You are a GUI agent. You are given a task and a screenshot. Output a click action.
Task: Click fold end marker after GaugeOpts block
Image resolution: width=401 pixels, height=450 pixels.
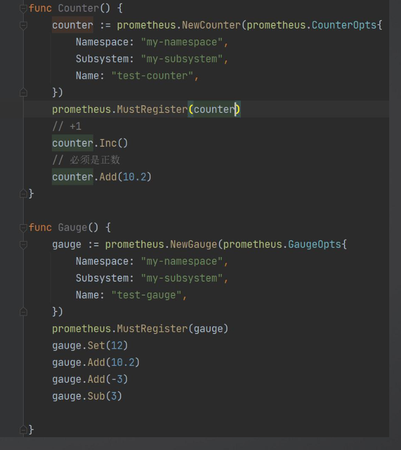tap(23, 311)
